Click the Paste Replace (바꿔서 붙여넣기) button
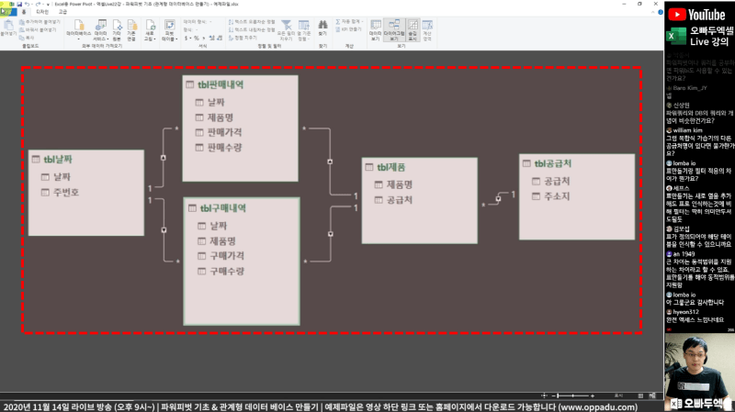Screen dimensions: 735x412 [38, 29]
